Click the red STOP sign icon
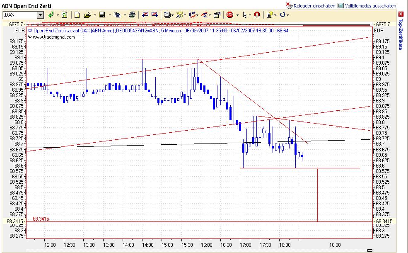408x253 pixels. click(230, 15)
